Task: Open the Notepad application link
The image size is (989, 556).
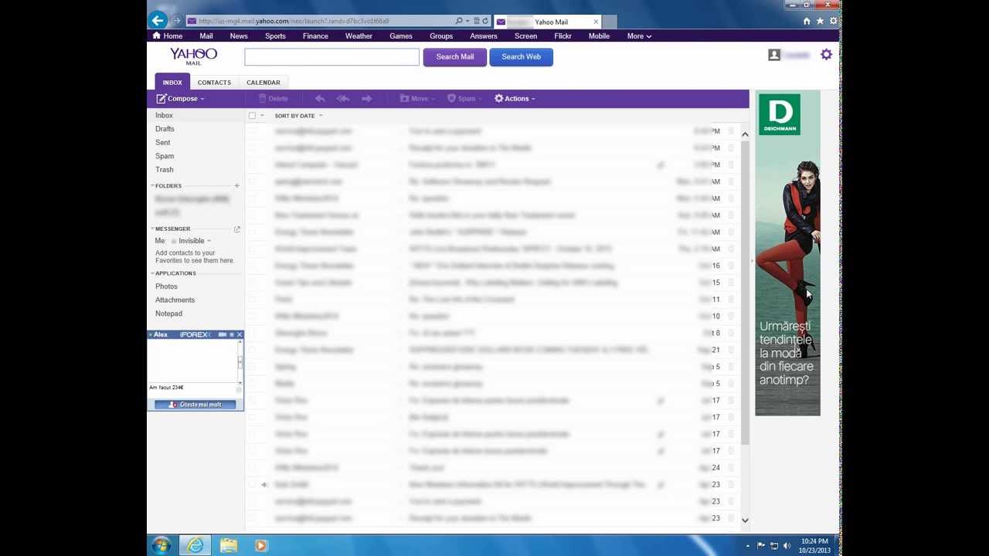Action: [168, 314]
